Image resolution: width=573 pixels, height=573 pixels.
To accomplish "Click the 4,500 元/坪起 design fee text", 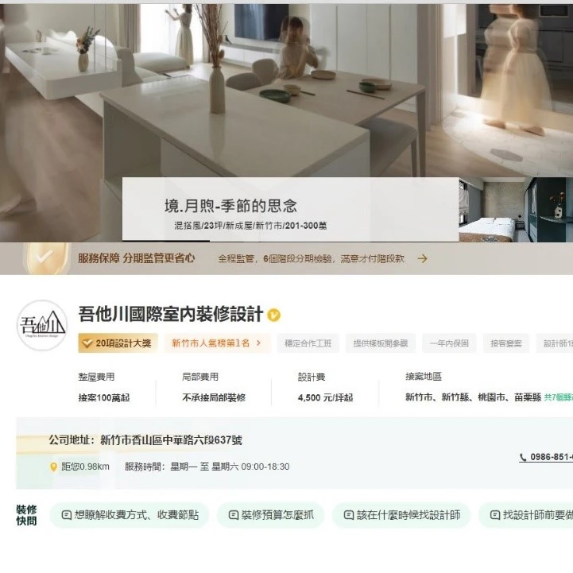I will pos(325,397).
